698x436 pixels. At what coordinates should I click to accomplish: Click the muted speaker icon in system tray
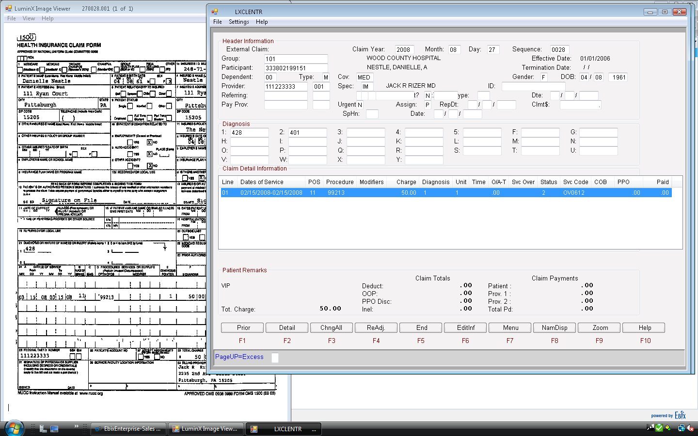click(689, 428)
